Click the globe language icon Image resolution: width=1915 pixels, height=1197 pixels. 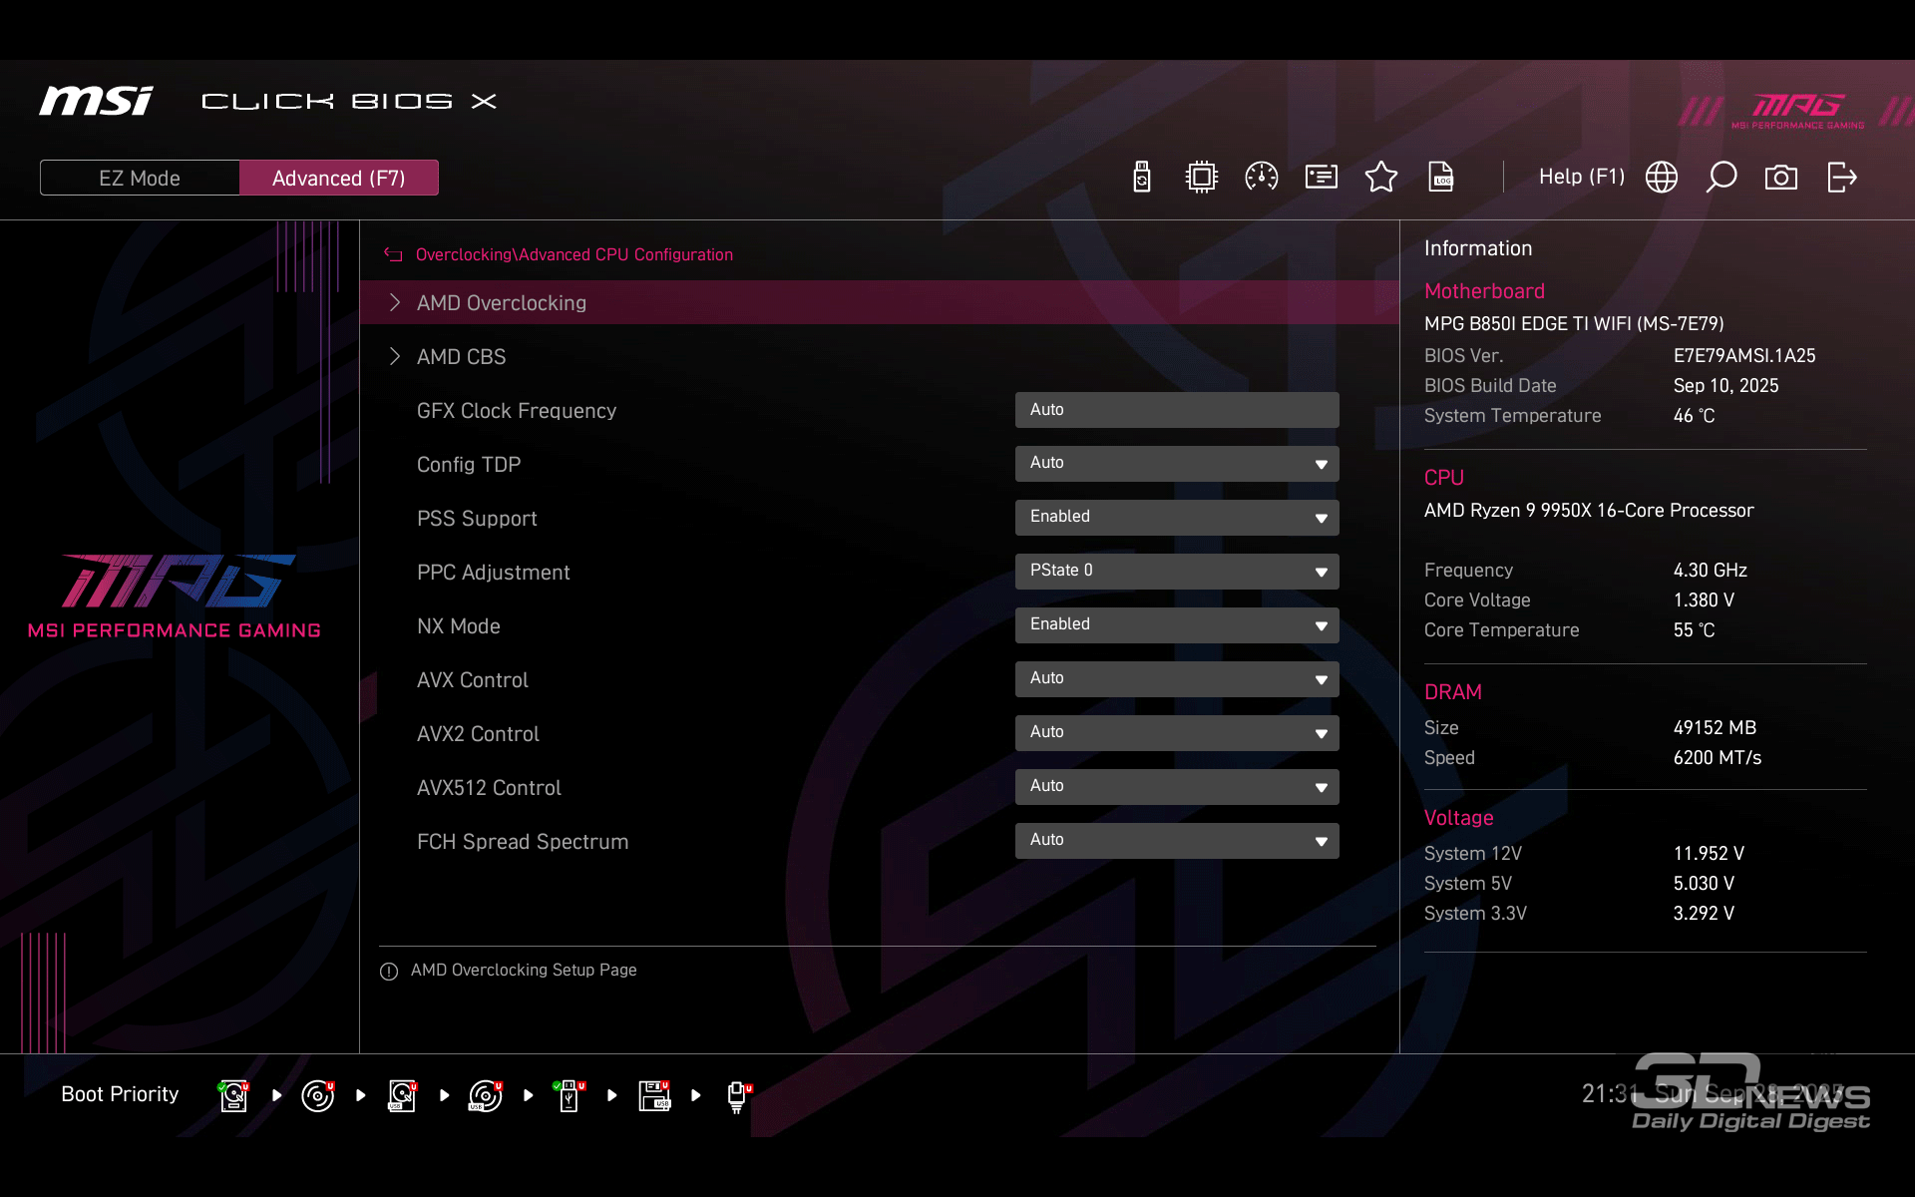[1661, 178]
